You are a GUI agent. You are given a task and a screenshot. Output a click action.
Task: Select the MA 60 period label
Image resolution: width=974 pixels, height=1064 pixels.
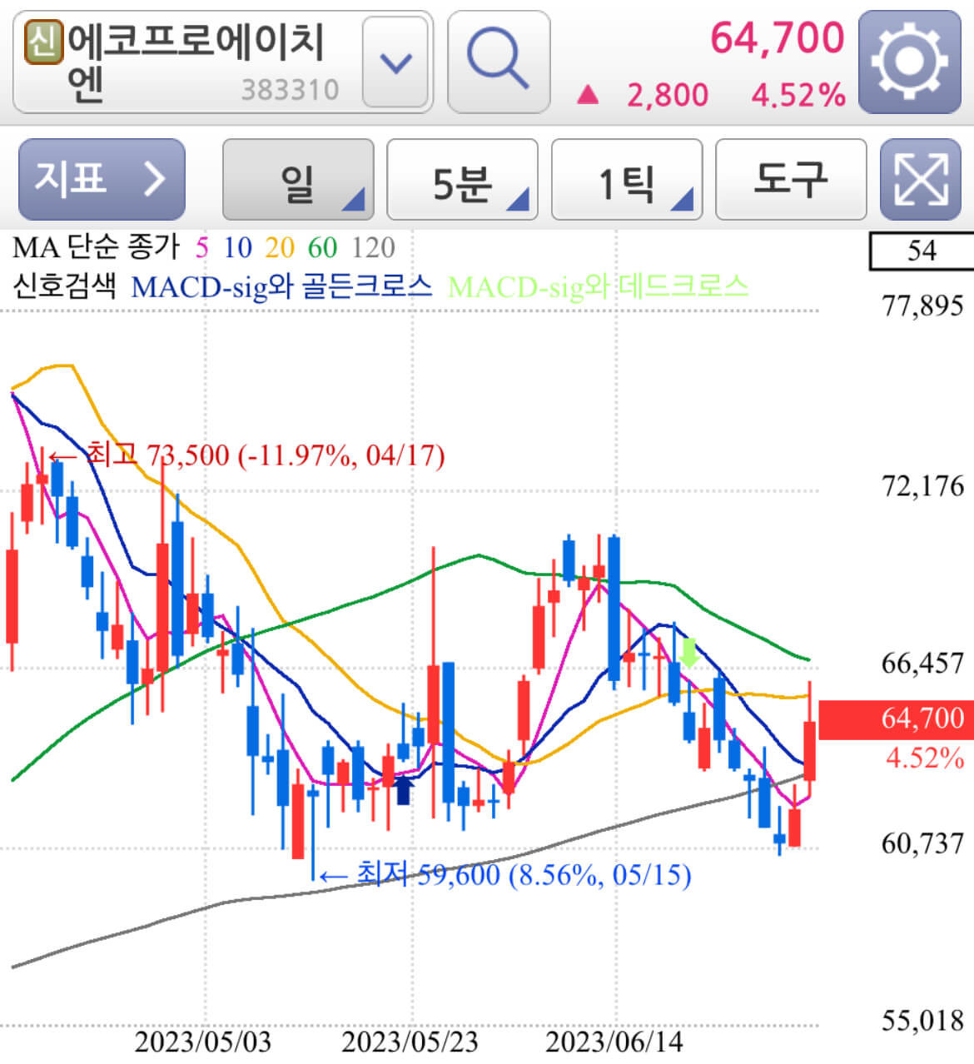point(322,247)
